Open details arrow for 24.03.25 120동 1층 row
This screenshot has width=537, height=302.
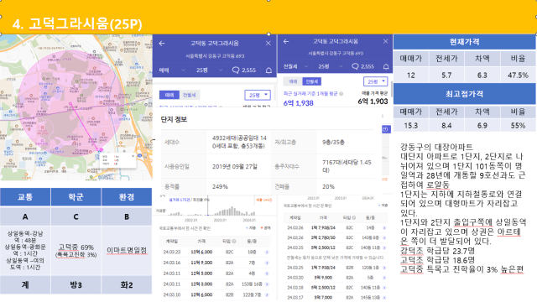coord(384,268)
